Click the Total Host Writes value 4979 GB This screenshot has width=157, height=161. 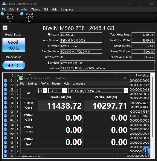[143, 40]
